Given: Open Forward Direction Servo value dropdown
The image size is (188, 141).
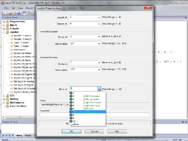Looking at the screenshot, I should click(x=99, y=44).
